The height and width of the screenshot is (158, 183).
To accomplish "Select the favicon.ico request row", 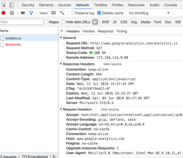I will click(x=29, y=45).
